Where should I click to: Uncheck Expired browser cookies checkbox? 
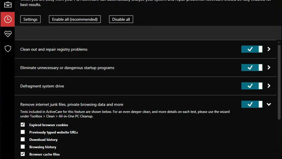click(x=23, y=125)
